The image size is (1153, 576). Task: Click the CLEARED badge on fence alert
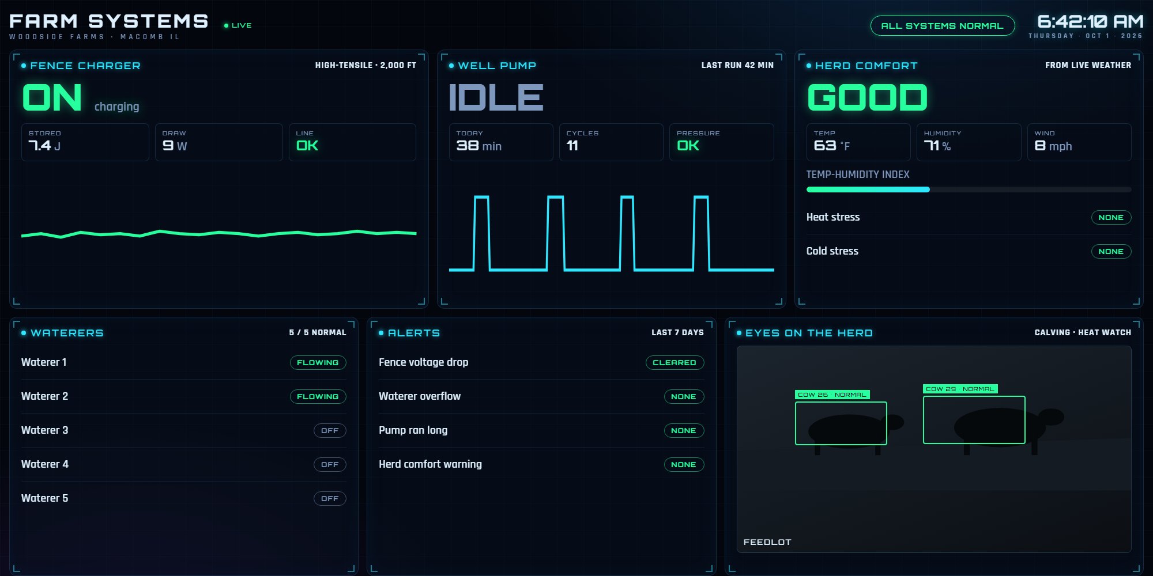pyautogui.click(x=675, y=362)
